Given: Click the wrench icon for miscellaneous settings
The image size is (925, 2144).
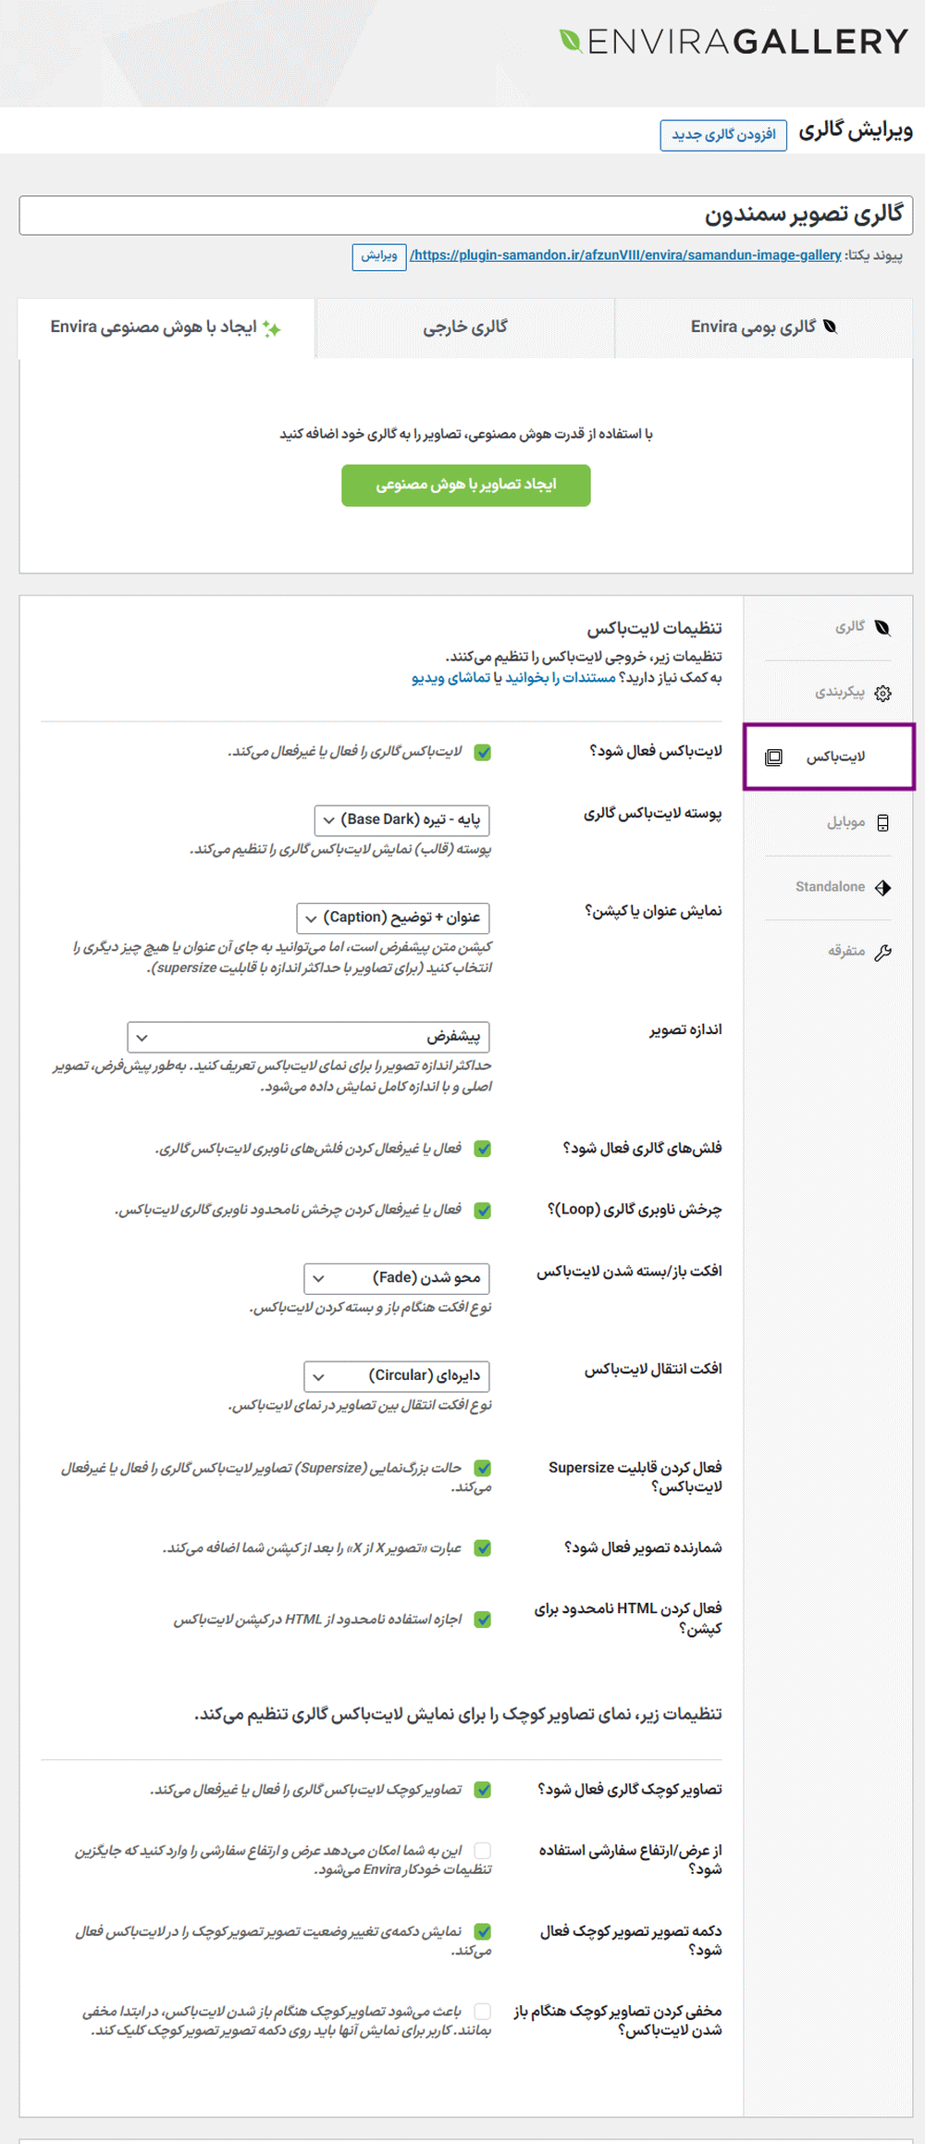Looking at the screenshot, I should pyautogui.click(x=882, y=953).
